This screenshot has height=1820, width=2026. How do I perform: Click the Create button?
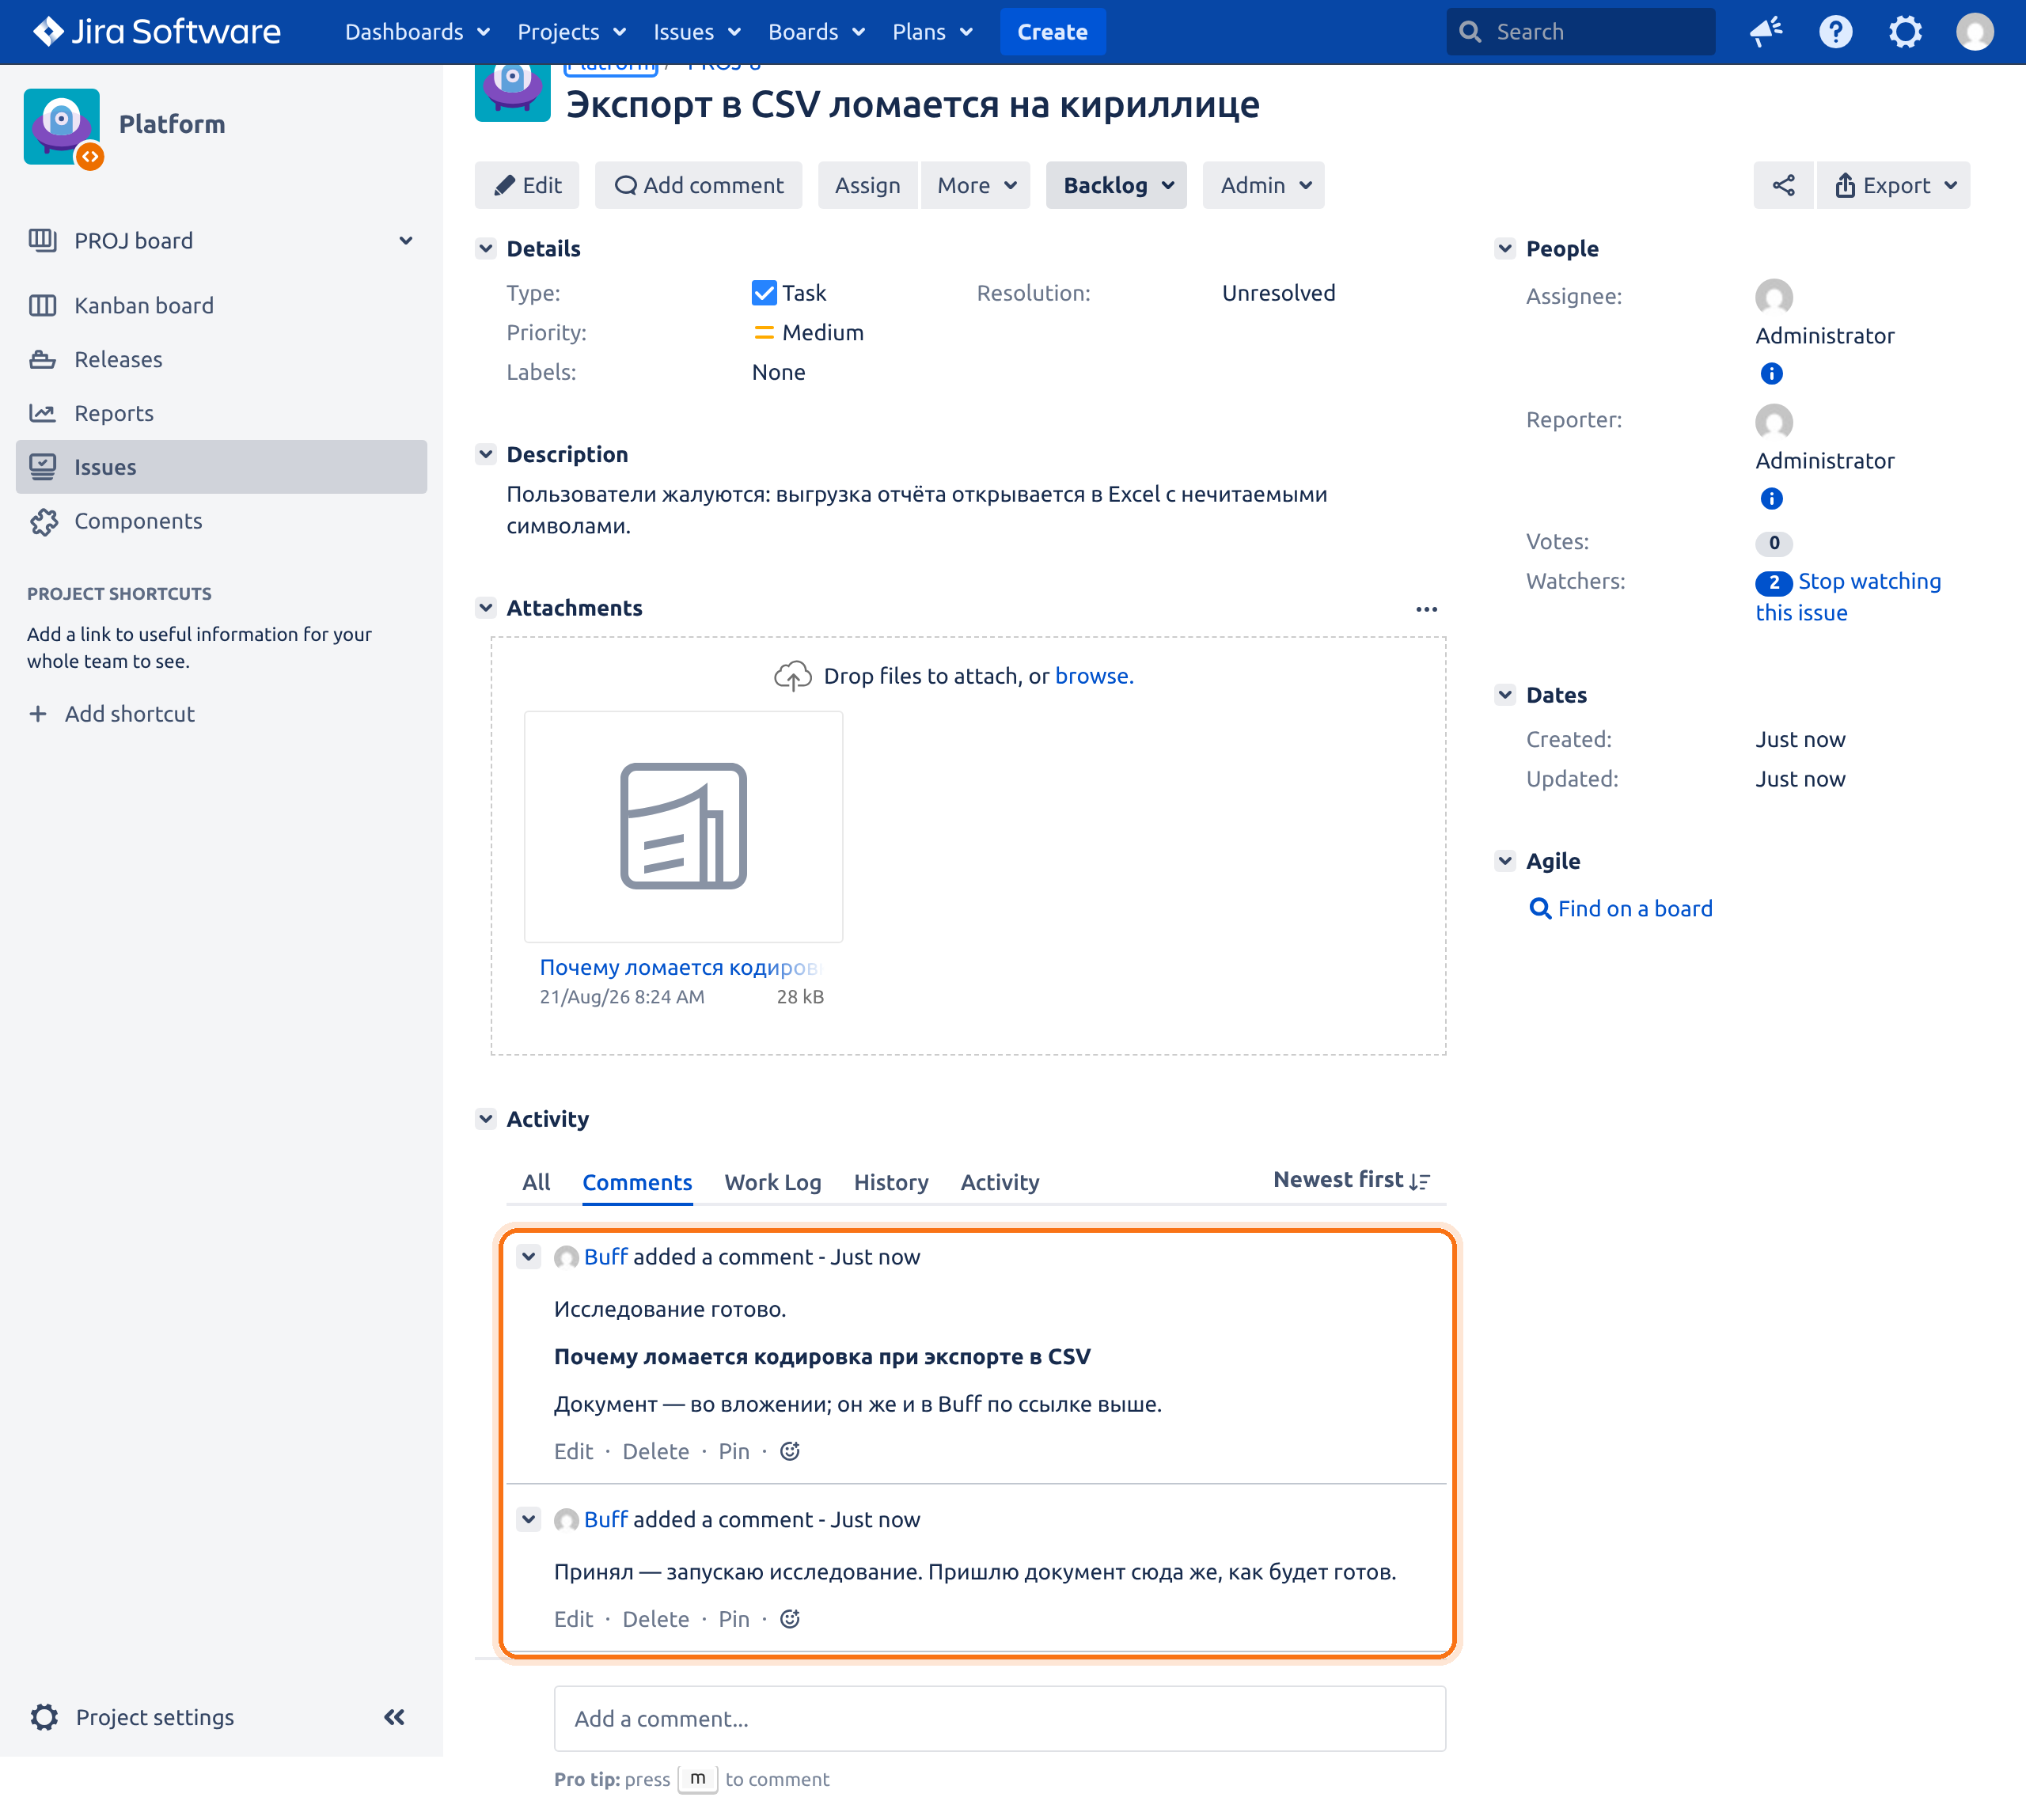pos(1052,32)
